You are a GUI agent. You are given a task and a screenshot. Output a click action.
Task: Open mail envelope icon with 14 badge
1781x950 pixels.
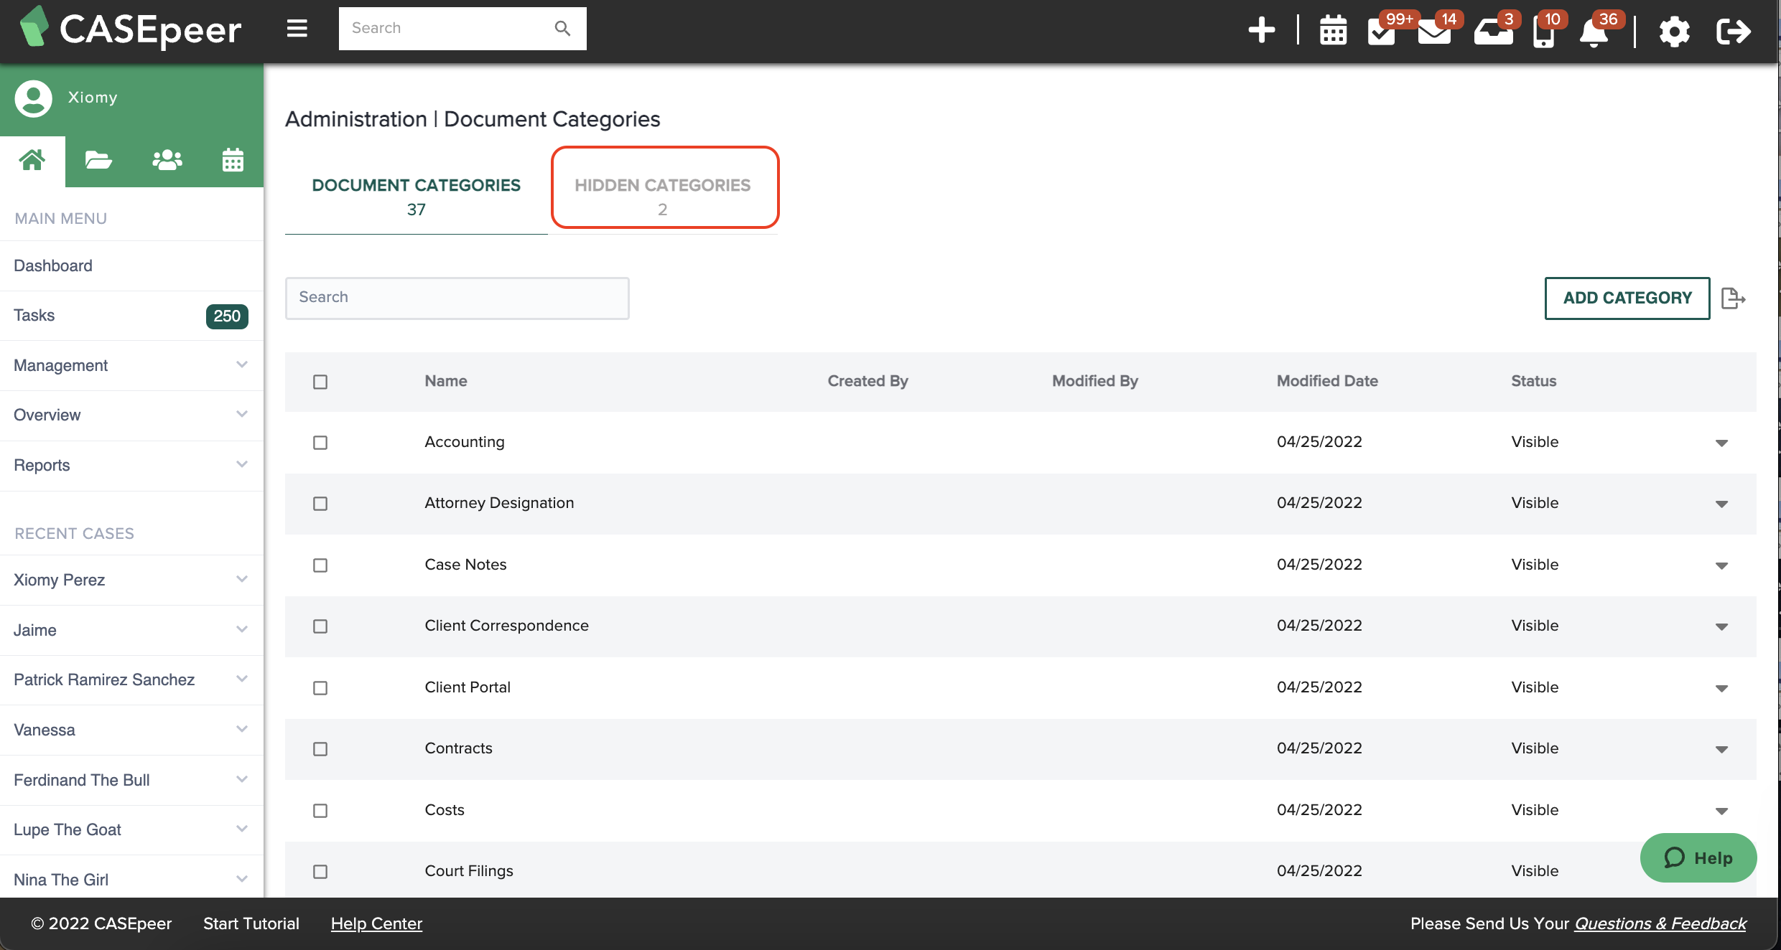tap(1434, 32)
